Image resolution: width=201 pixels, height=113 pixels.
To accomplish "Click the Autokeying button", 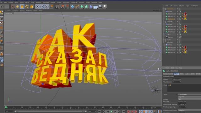I will 132,112.
